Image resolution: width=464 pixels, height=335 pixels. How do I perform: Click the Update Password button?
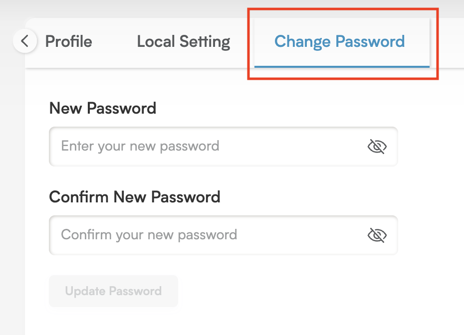(x=113, y=291)
